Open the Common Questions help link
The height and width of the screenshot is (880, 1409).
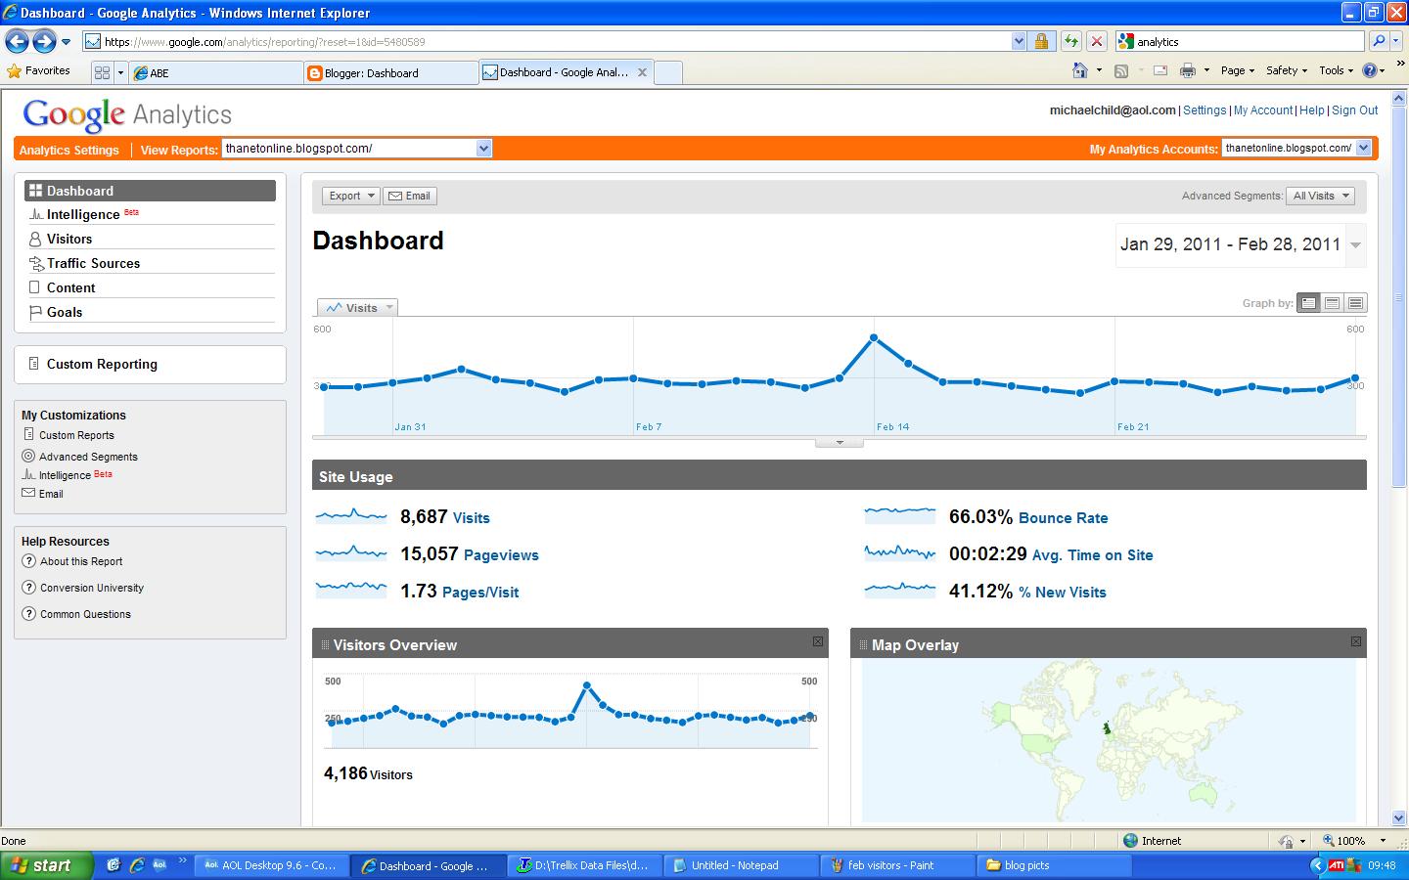coord(85,614)
